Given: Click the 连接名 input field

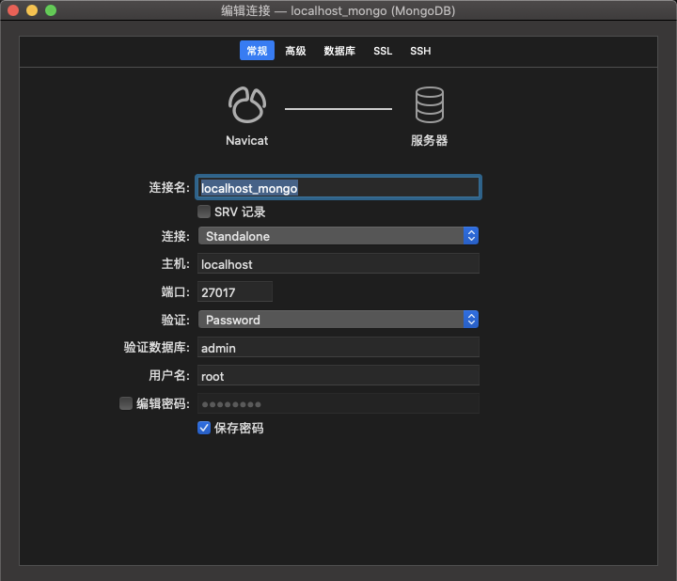Looking at the screenshot, I should pyautogui.click(x=338, y=187).
